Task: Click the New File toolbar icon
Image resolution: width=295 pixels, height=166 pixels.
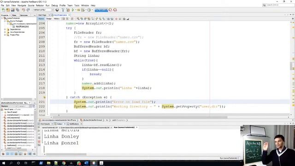Action: [x=3, y=10]
